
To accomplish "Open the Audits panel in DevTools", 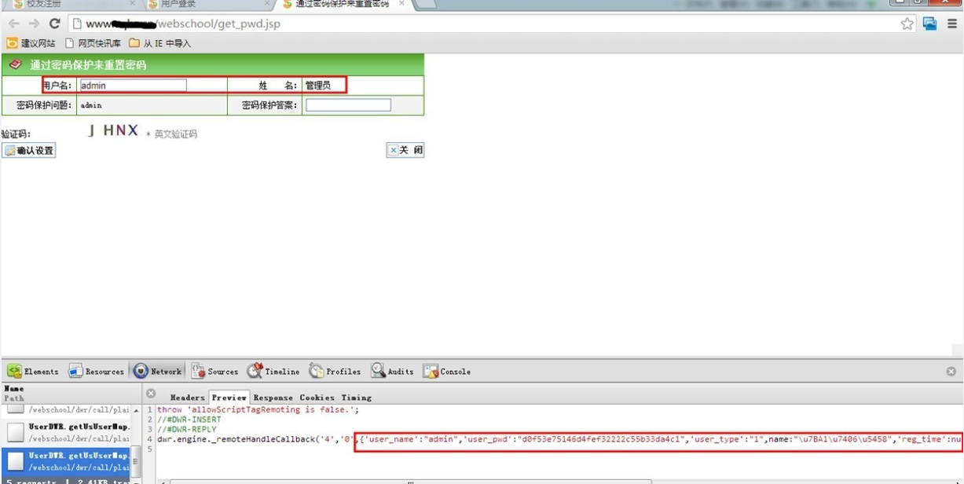I will click(392, 371).
